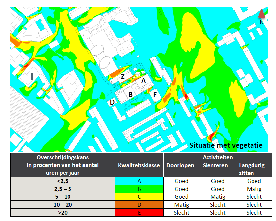
Task: Select the '>20' percentage cell
Action: click(63, 212)
